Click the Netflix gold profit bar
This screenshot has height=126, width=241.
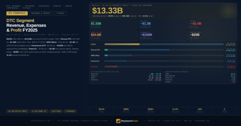pos(122,44)
